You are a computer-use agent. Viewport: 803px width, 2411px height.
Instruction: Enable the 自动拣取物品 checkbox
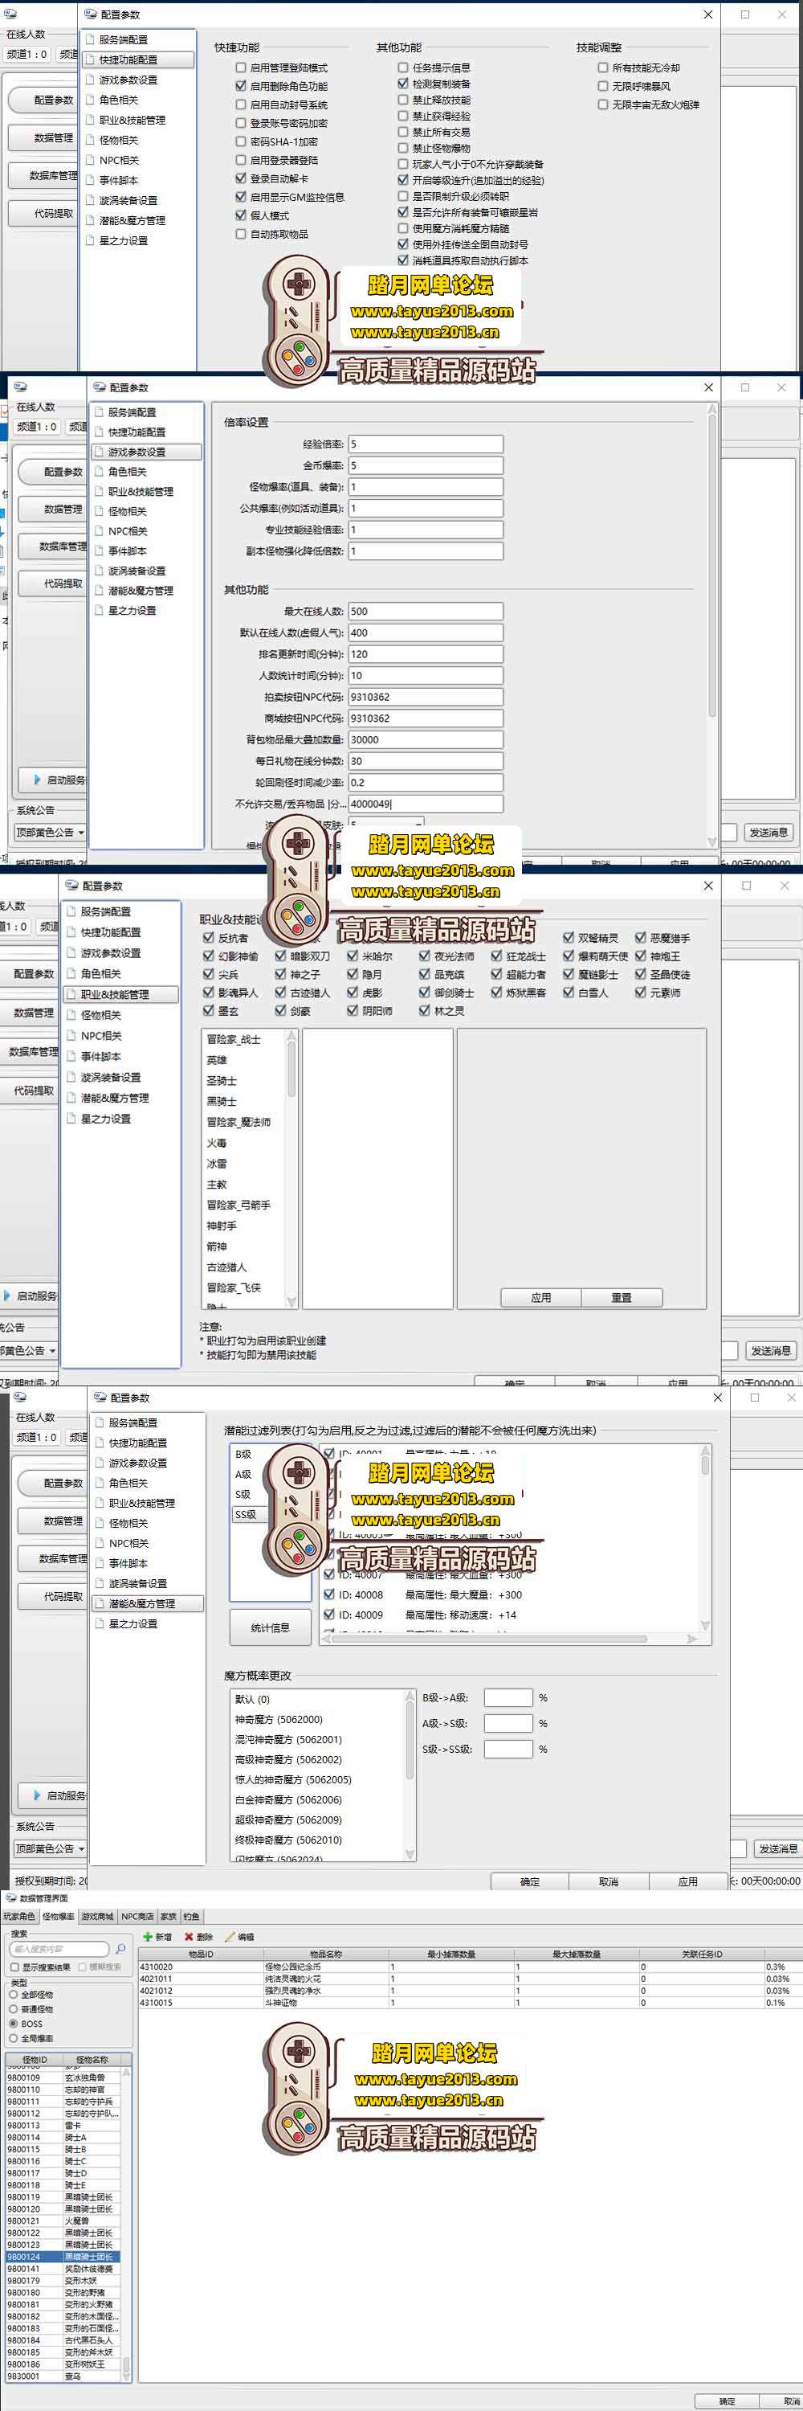(240, 234)
